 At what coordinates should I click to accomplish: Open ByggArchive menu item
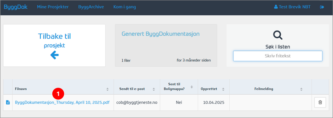click(x=91, y=7)
